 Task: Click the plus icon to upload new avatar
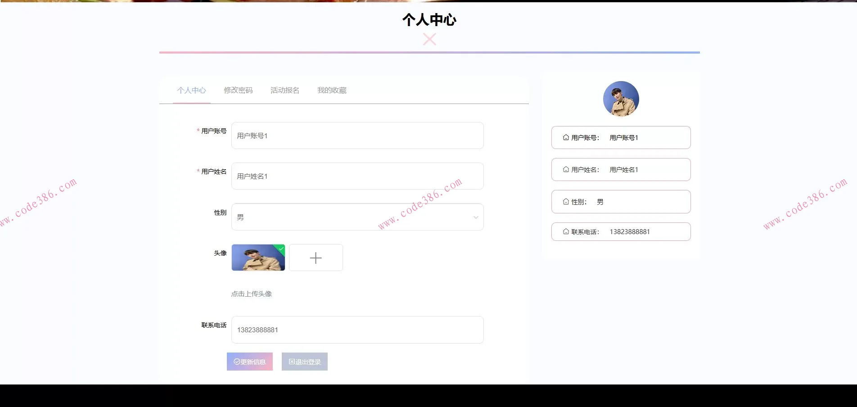click(x=316, y=258)
